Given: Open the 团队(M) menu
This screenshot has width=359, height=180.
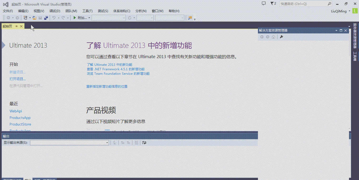Looking at the screenshot, I should click(x=71, y=11).
